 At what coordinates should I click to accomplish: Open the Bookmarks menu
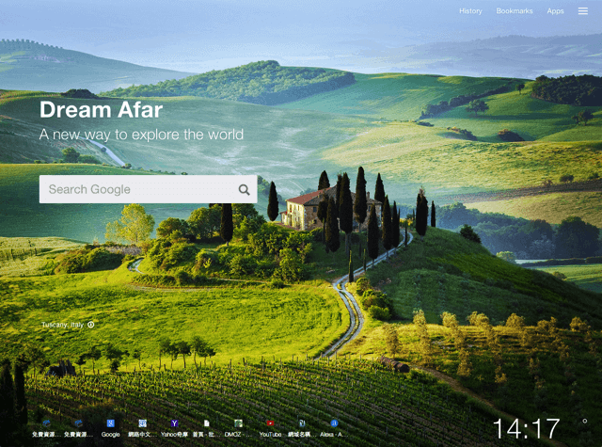coord(515,11)
